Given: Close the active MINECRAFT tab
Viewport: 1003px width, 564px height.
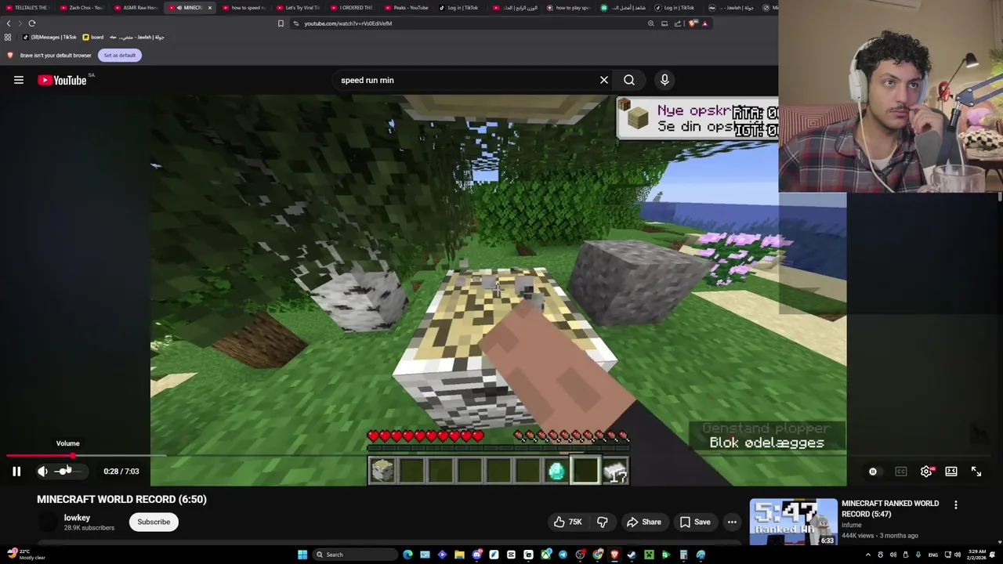Looking at the screenshot, I should pos(209,8).
